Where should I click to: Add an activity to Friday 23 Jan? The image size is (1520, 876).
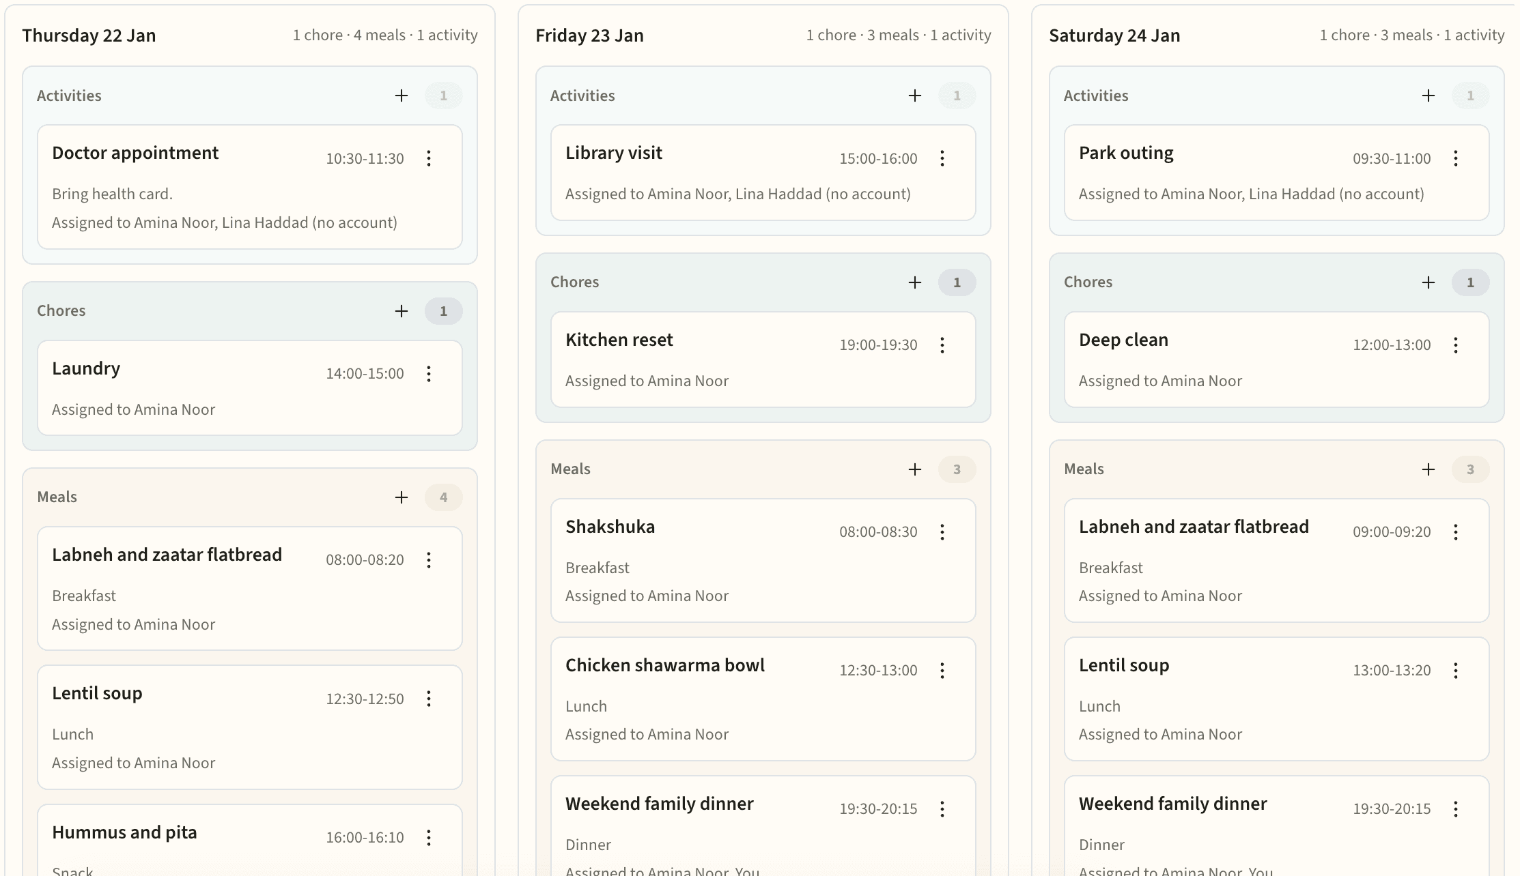915,96
